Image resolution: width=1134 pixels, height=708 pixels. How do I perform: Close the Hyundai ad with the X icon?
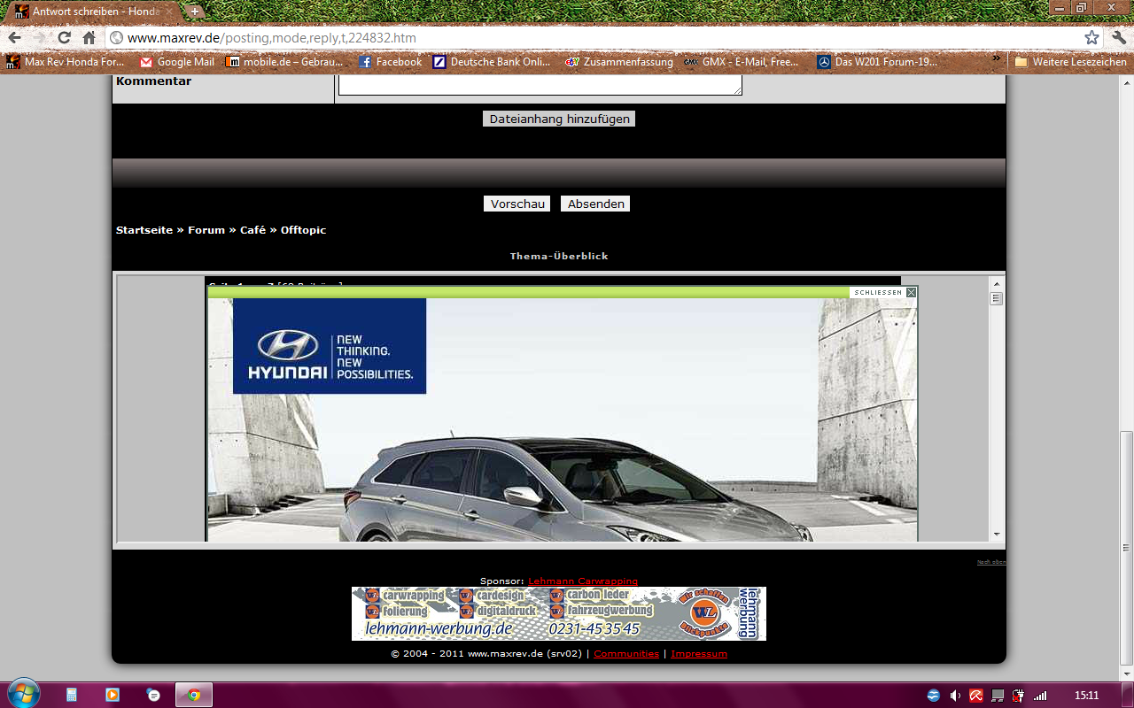click(x=911, y=292)
